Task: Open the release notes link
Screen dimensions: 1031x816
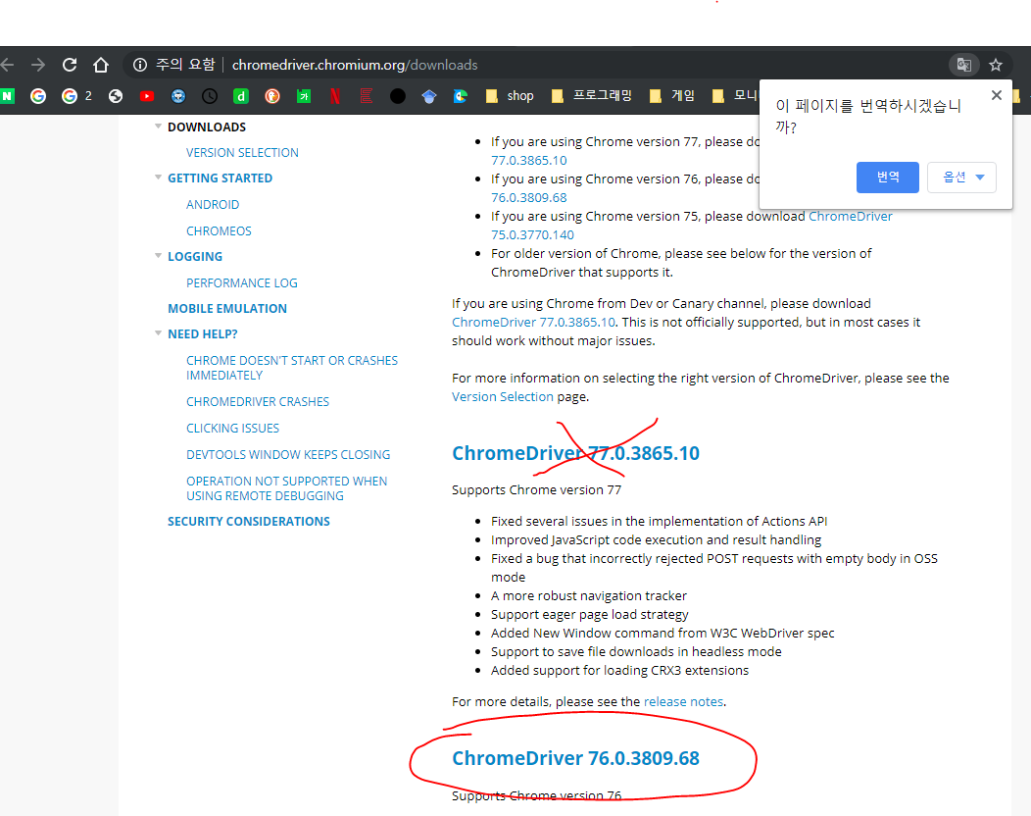Action: 683,702
